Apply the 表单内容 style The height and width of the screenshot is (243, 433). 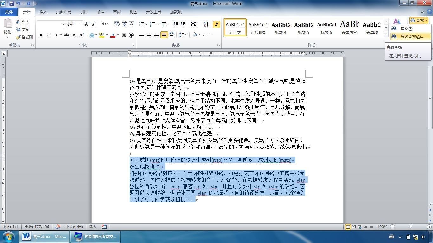(349, 28)
